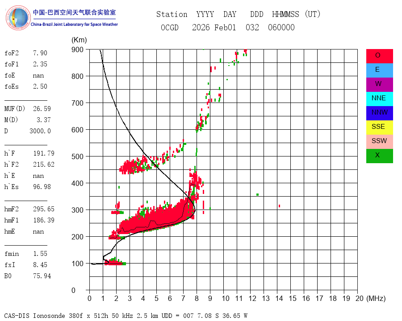The width and height of the screenshot is (402, 321).
Task: Select the yellow SSE legend swatch
Action: [379, 128]
